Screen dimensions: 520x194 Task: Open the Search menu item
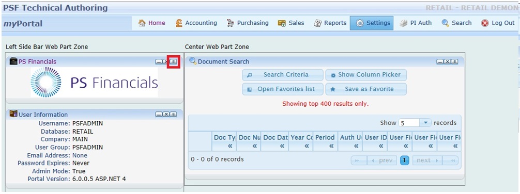point(456,23)
